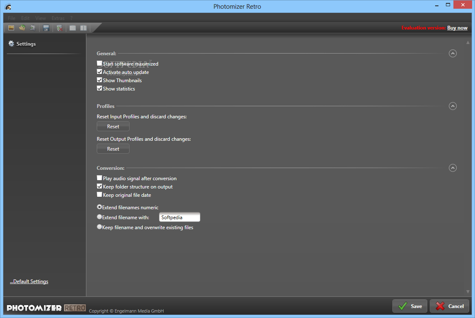Collapse the General section
The height and width of the screenshot is (318, 475).
coord(453,54)
